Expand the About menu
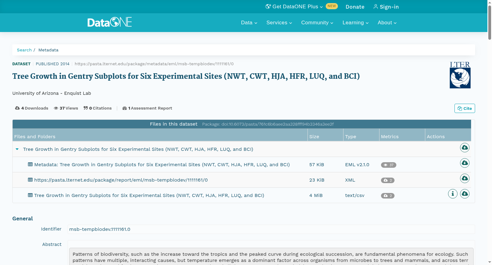The image size is (492, 265). coord(387,23)
